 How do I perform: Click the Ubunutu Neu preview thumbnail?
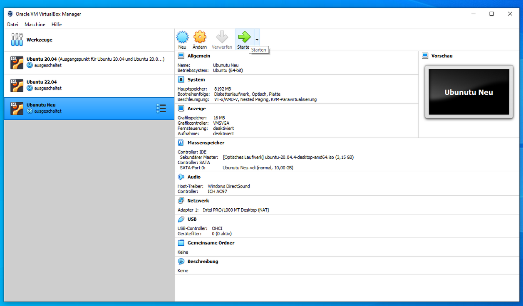468,92
